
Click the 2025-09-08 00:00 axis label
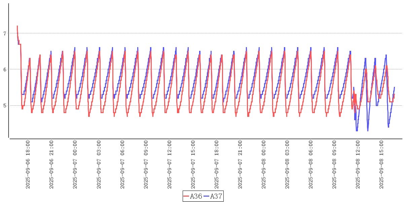coord(263,165)
